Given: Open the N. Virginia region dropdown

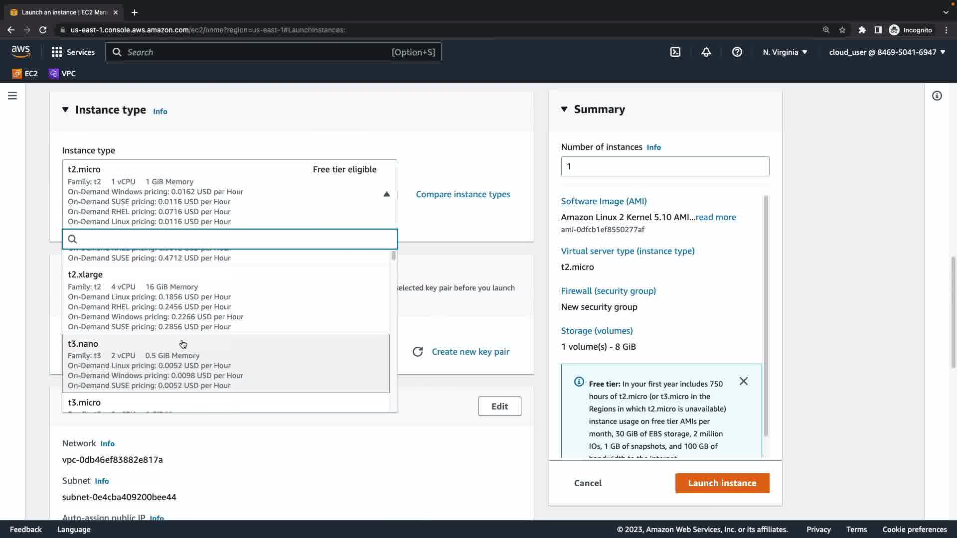Looking at the screenshot, I should click(785, 52).
